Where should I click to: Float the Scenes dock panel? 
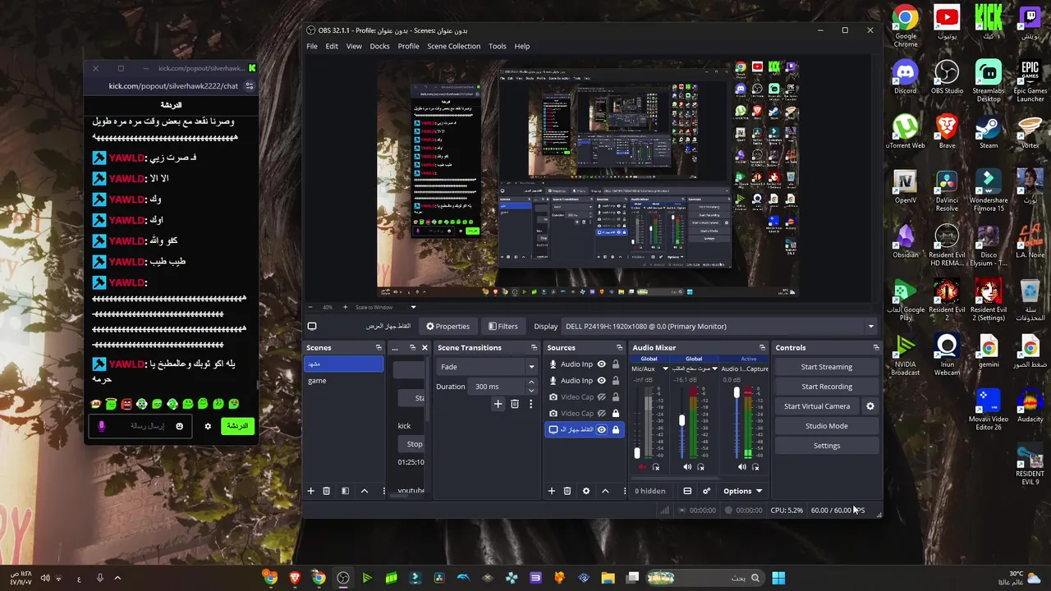[x=379, y=347]
